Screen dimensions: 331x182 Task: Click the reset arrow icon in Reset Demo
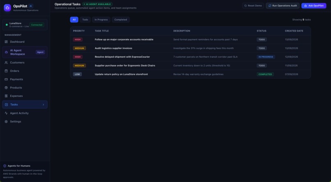pos(246,6)
